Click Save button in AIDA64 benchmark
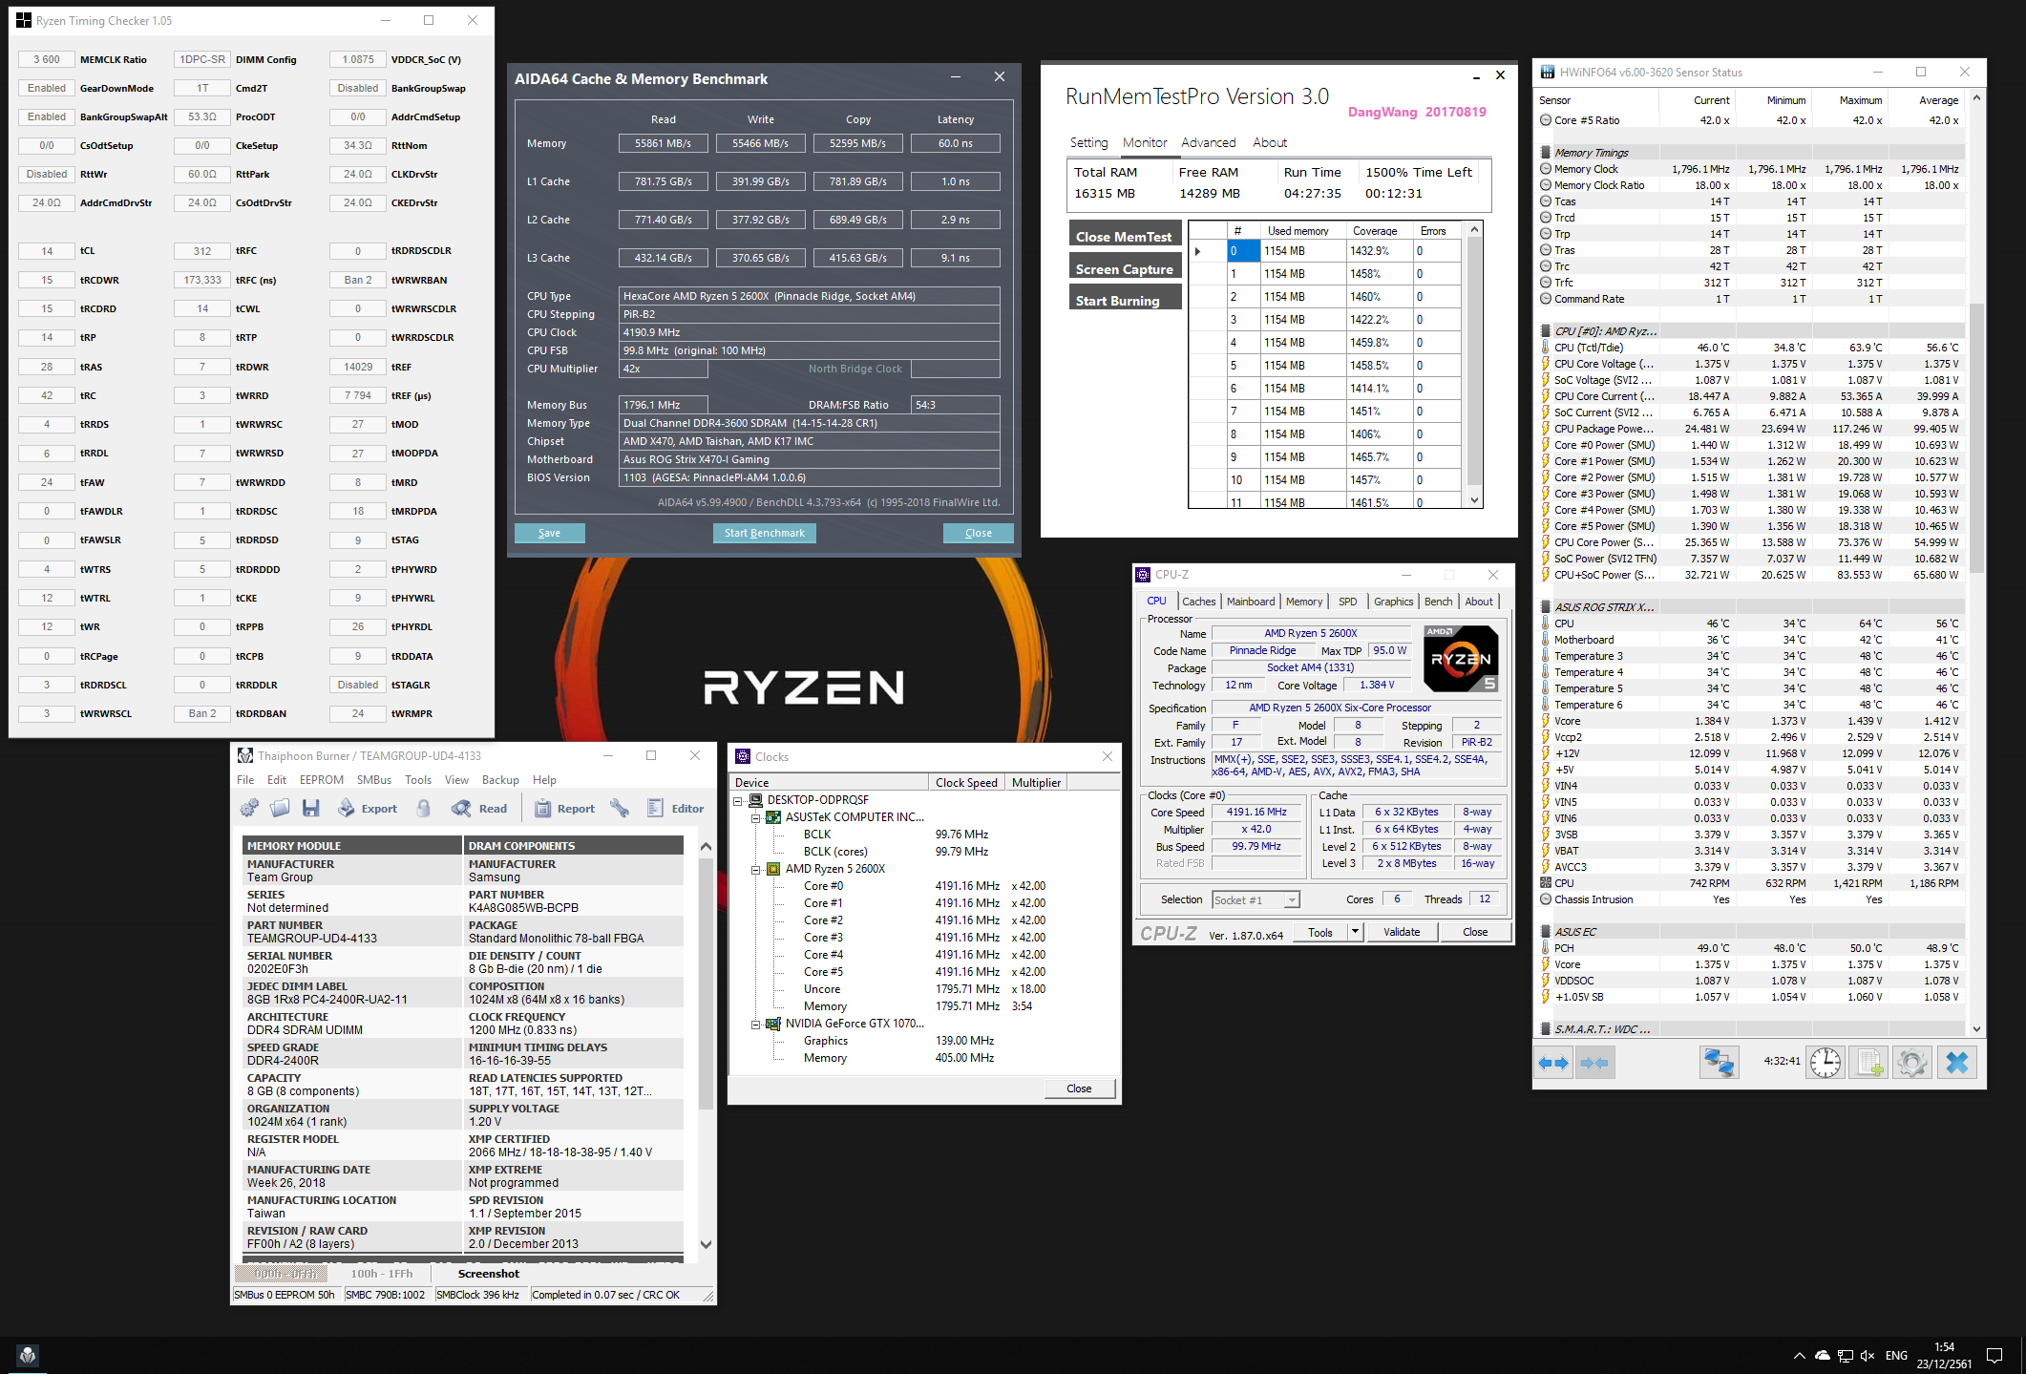 [549, 533]
